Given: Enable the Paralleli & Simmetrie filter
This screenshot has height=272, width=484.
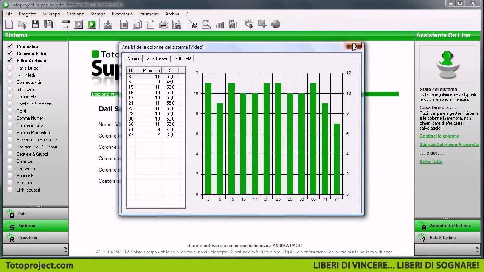Looking at the screenshot, I should coord(10,104).
